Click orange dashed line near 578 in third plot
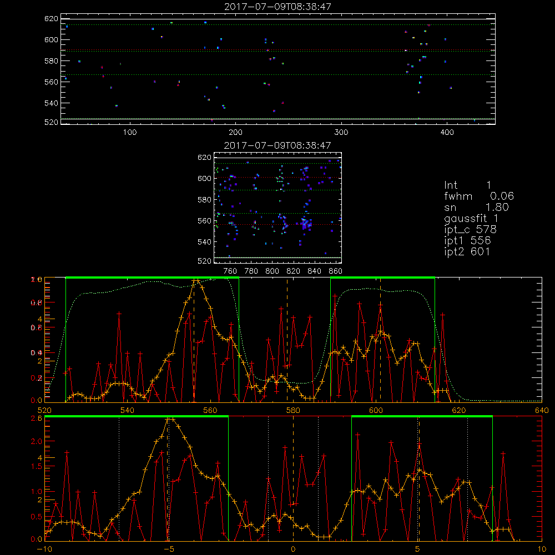 click(287, 340)
